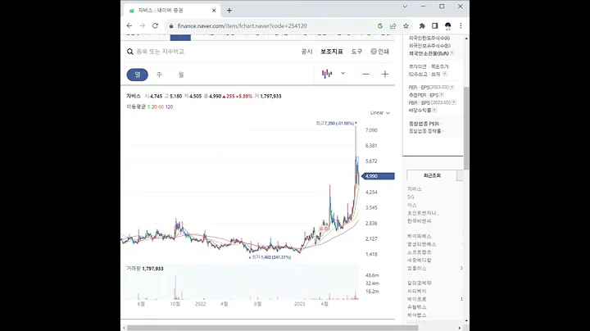The width and height of the screenshot is (590, 331).
Task: Open the candlestick chart type icon
Action: [x=327, y=74]
